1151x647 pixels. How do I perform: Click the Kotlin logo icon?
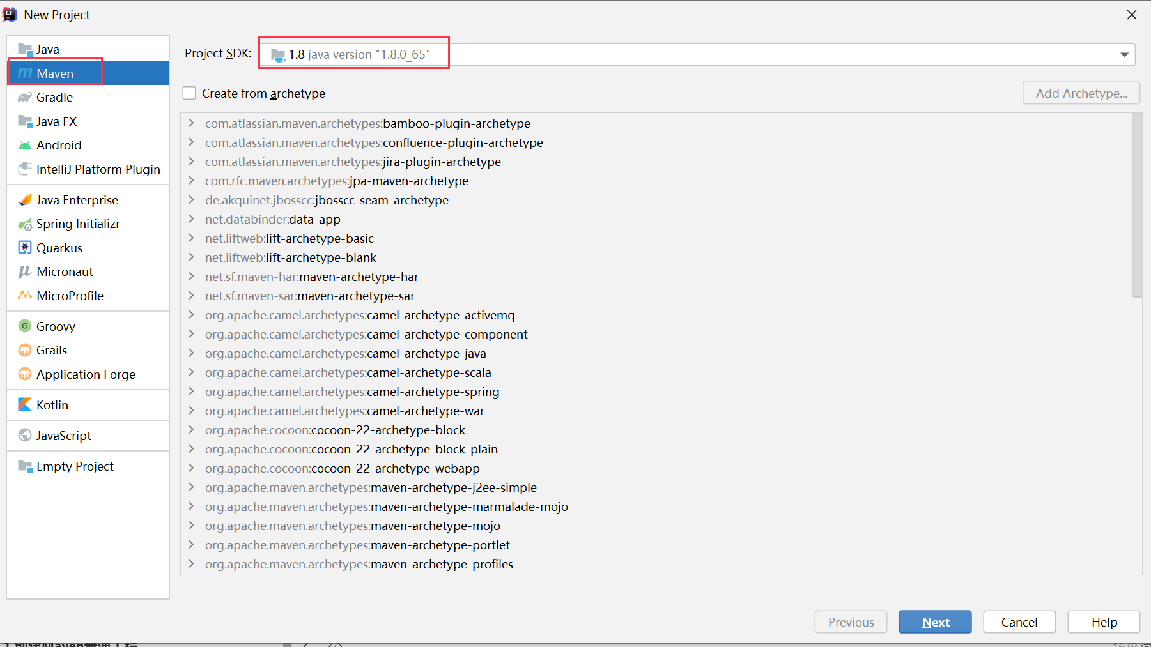click(x=25, y=404)
